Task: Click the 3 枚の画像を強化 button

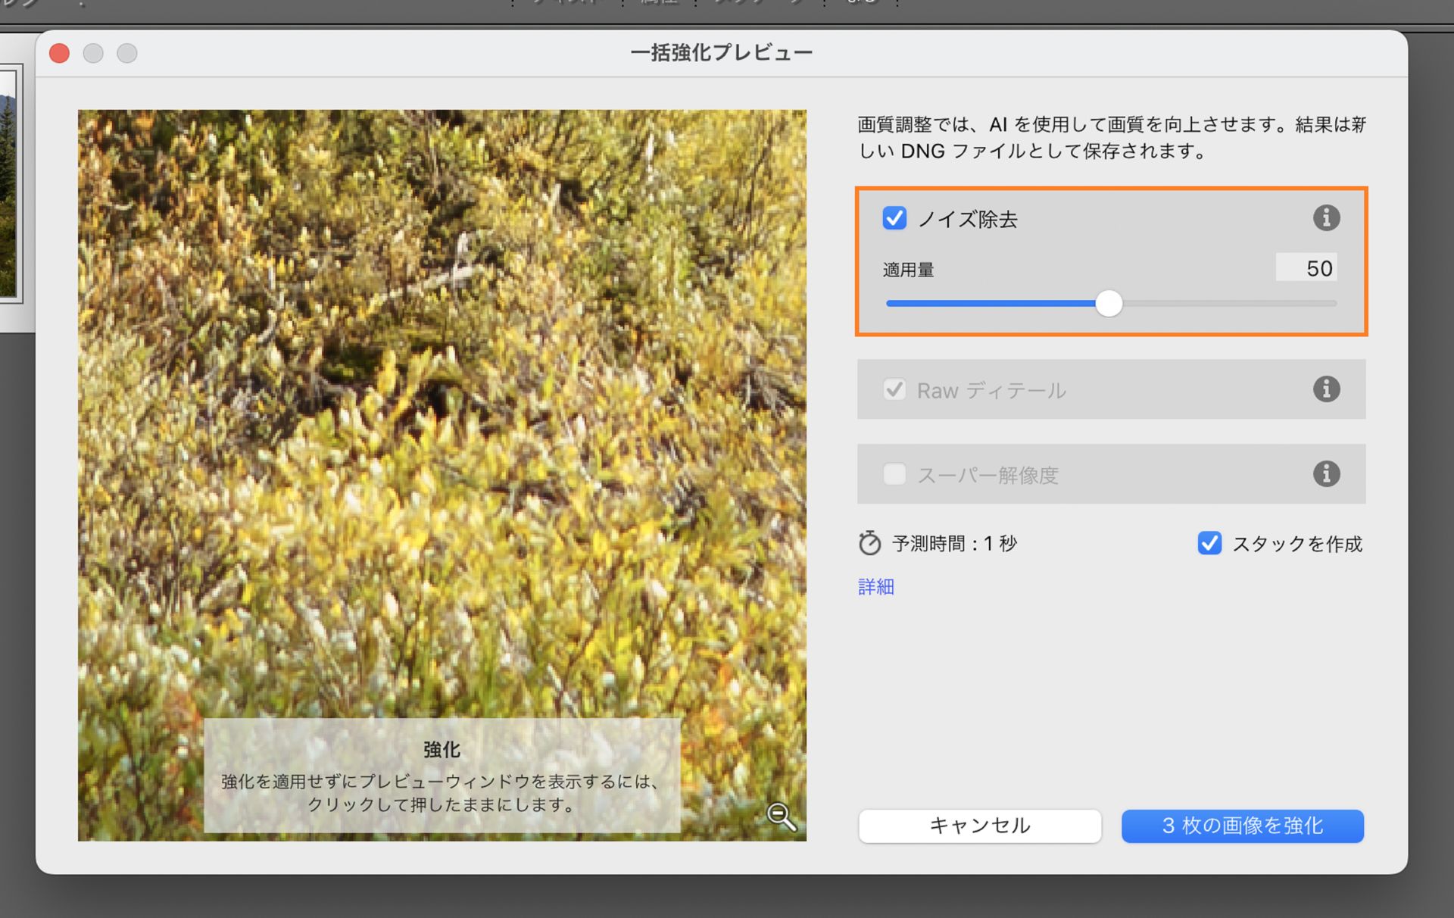Action: [1242, 826]
